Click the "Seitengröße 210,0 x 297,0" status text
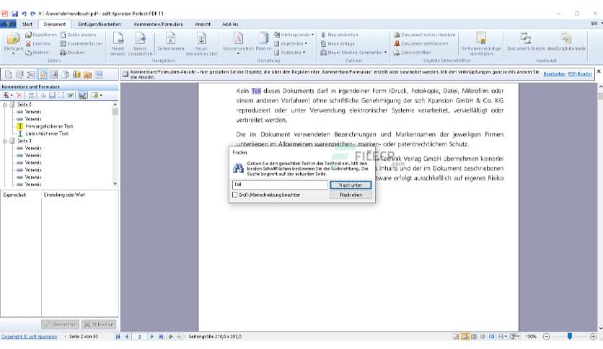This screenshot has width=603, height=349. 215,336
